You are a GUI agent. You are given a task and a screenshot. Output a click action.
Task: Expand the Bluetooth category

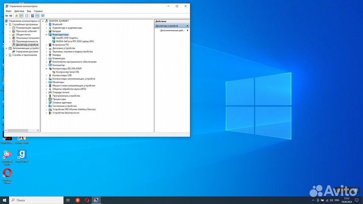(x=46, y=24)
